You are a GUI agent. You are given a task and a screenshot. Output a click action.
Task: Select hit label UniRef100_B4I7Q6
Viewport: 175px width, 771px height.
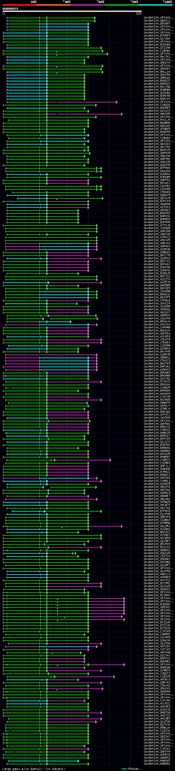tap(157, 87)
